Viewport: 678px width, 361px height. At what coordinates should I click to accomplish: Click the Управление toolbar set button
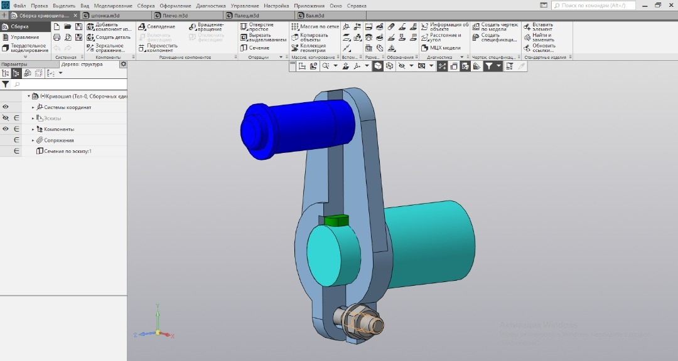coord(24,37)
